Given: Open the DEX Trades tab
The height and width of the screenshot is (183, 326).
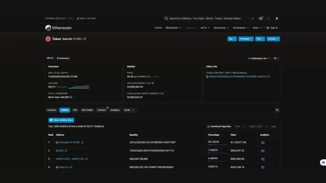Looking at the screenshot, I should click(87, 110).
